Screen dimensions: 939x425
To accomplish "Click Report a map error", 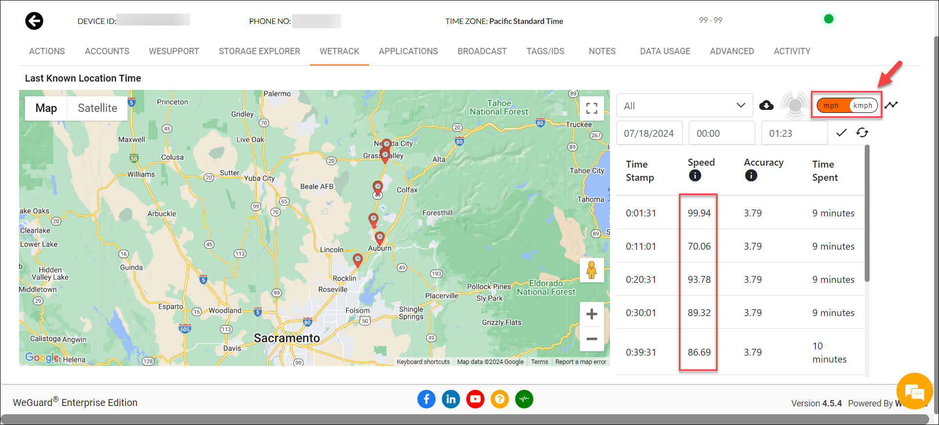I will click(581, 362).
